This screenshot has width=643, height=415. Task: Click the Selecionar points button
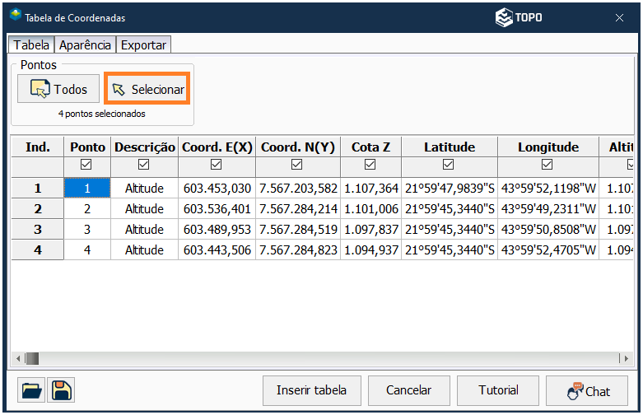point(148,89)
